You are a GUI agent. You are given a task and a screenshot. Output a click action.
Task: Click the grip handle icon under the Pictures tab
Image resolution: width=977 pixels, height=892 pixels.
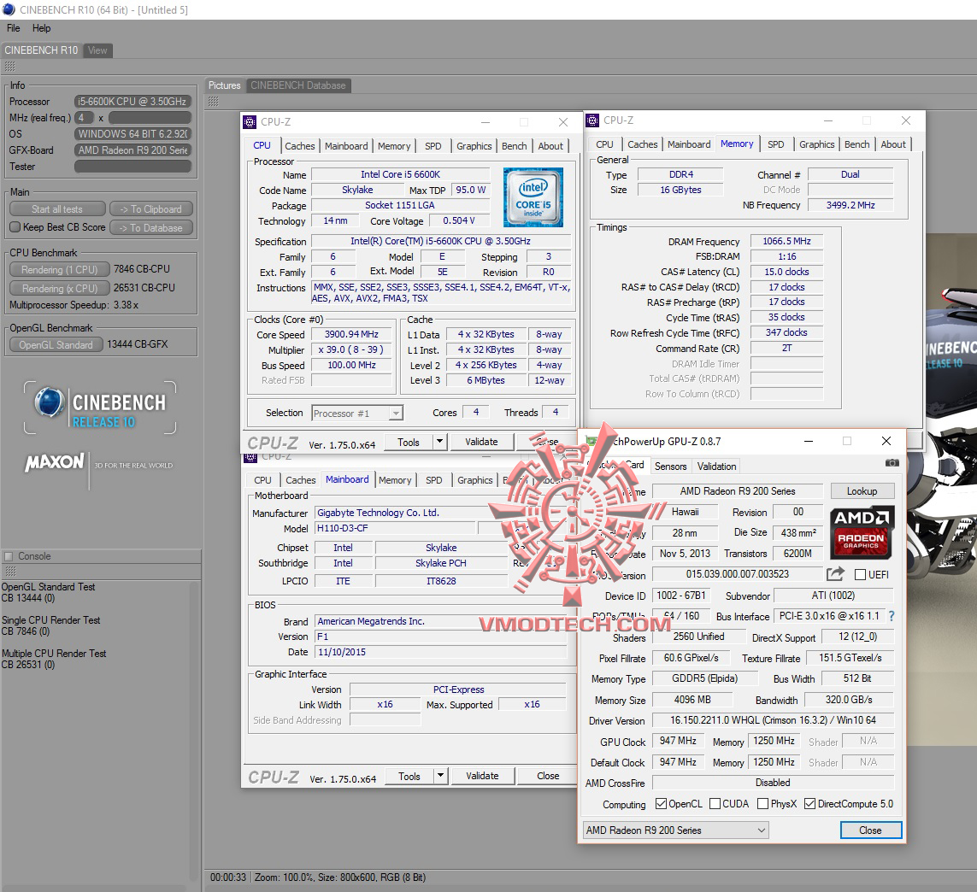pyautogui.click(x=213, y=102)
